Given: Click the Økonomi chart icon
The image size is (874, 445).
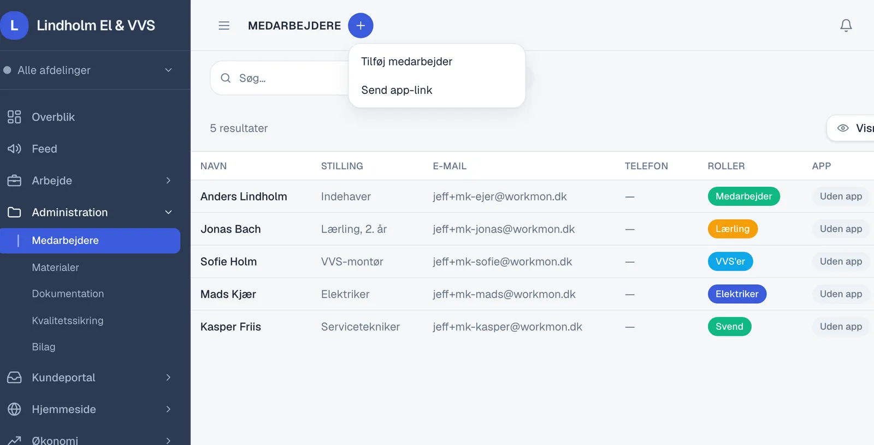Looking at the screenshot, I should coord(14,440).
